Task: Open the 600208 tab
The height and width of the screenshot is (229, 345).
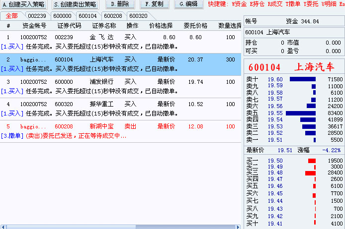Action: pos(113,16)
